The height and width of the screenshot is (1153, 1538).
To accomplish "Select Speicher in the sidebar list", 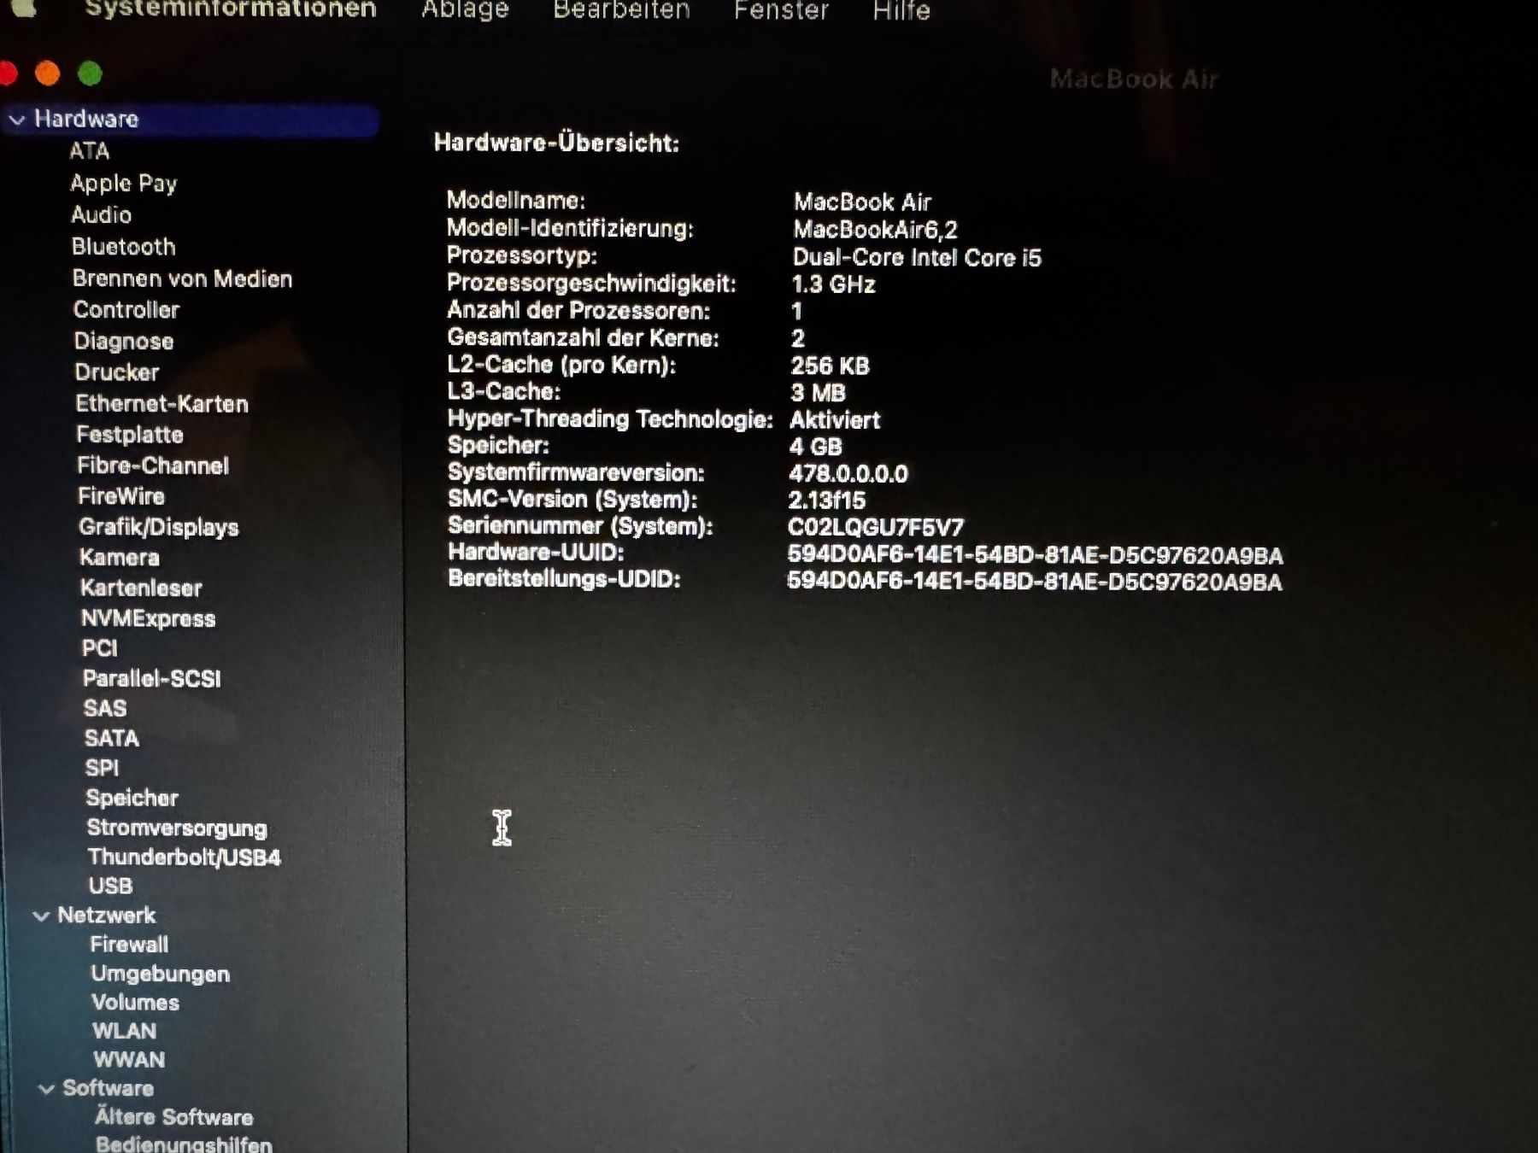I will point(132,798).
